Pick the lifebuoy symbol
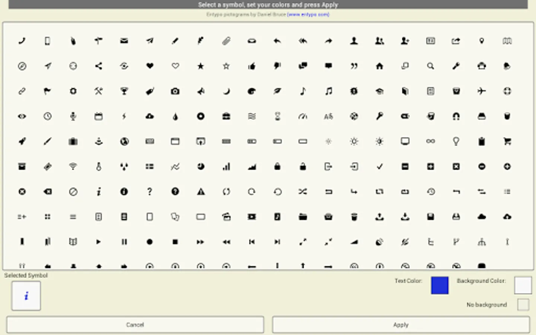Viewport: 536px width, 335px height. pos(507,91)
